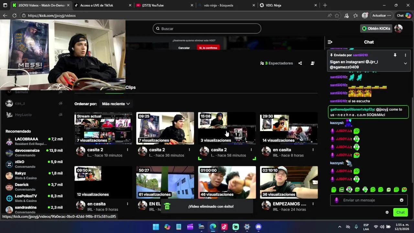Viewport: 414px width, 233px height.
Task: Open the moderator icon beside the share icon
Action: click(x=312, y=63)
